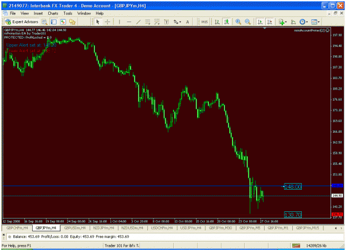Switch to the USDJPYm,H4 chart tab
Image resolution: width=346 pixels, height=250 pixels.
tap(191, 228)
